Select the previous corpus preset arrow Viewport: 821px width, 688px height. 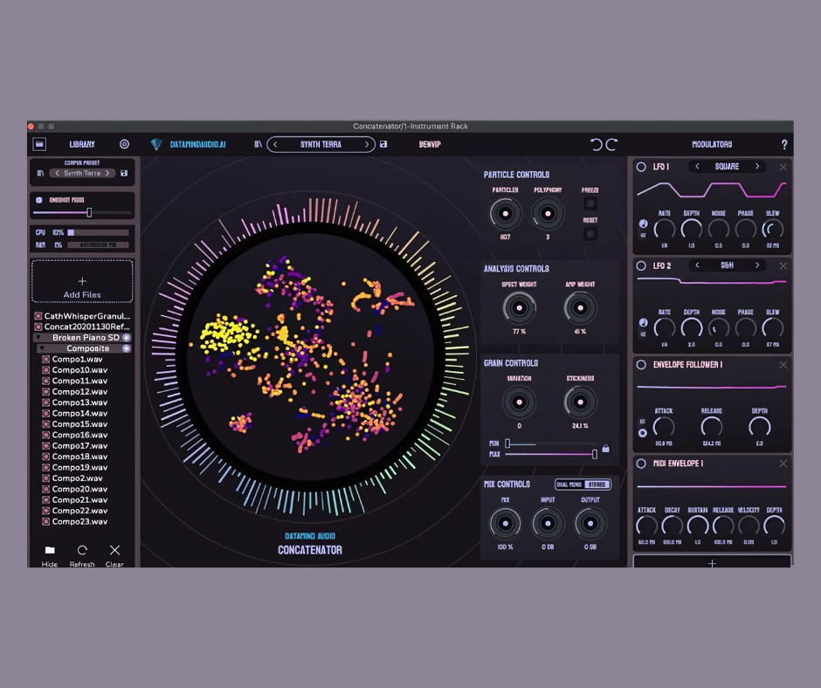(58, 173)
